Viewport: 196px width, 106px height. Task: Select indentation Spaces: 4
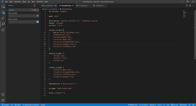point(153,105)
